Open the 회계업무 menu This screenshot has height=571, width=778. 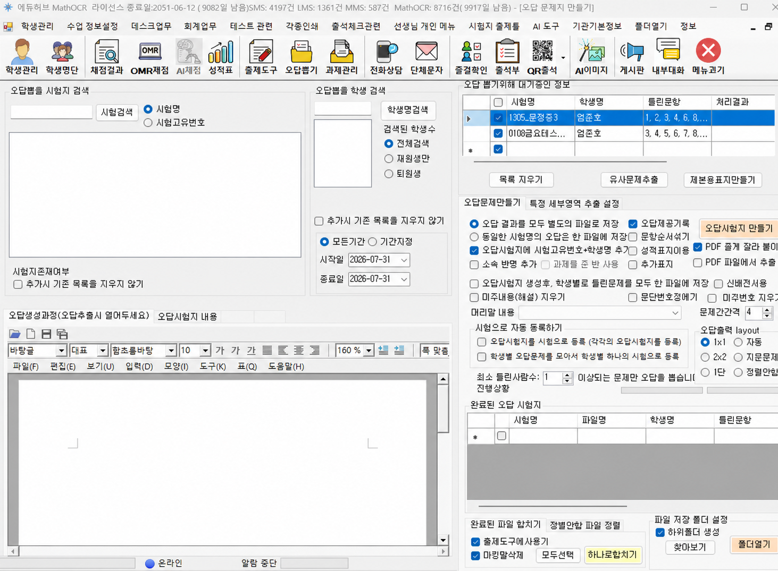200,26
